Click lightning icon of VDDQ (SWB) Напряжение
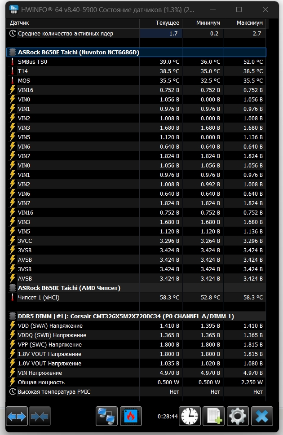The width and height of the screenshot is (283, 435). coord(13,335)
